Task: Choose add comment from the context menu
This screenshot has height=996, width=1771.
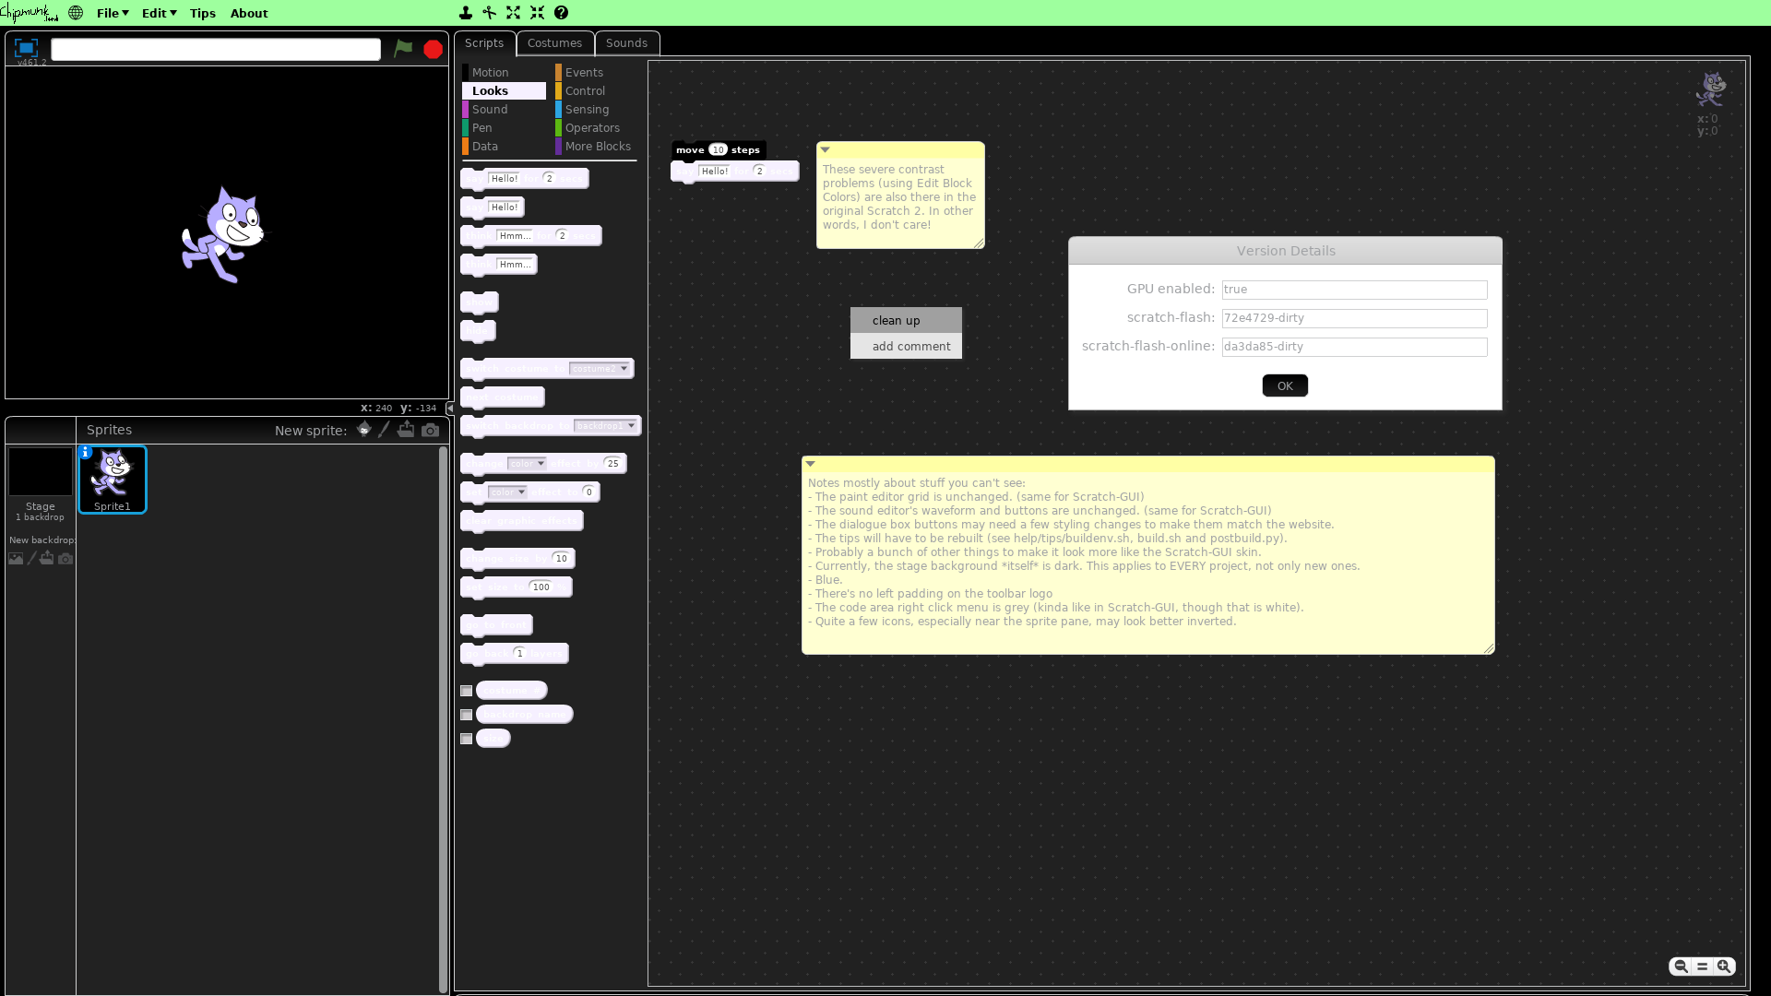Action: [x=906, y=346]
